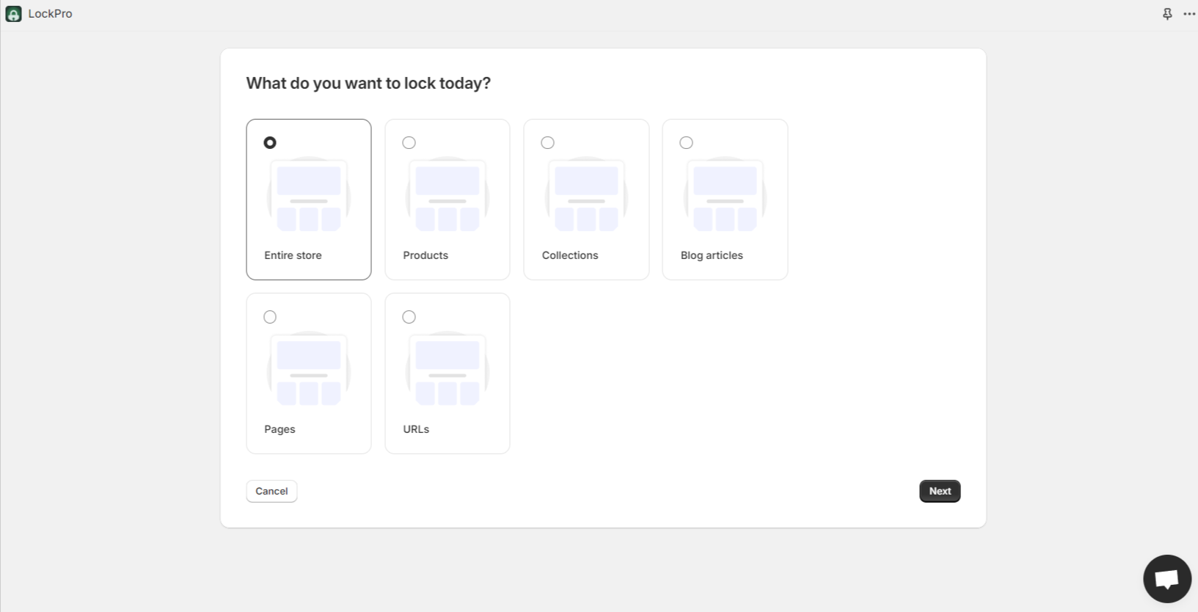Pin the LockPro app using pin icon
Image resolution: width=1198 pixels, height=612 pixels.
[1167, 14]
